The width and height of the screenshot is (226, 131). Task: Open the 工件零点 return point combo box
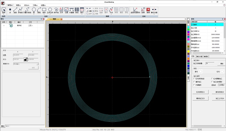(x=221, y=85)
